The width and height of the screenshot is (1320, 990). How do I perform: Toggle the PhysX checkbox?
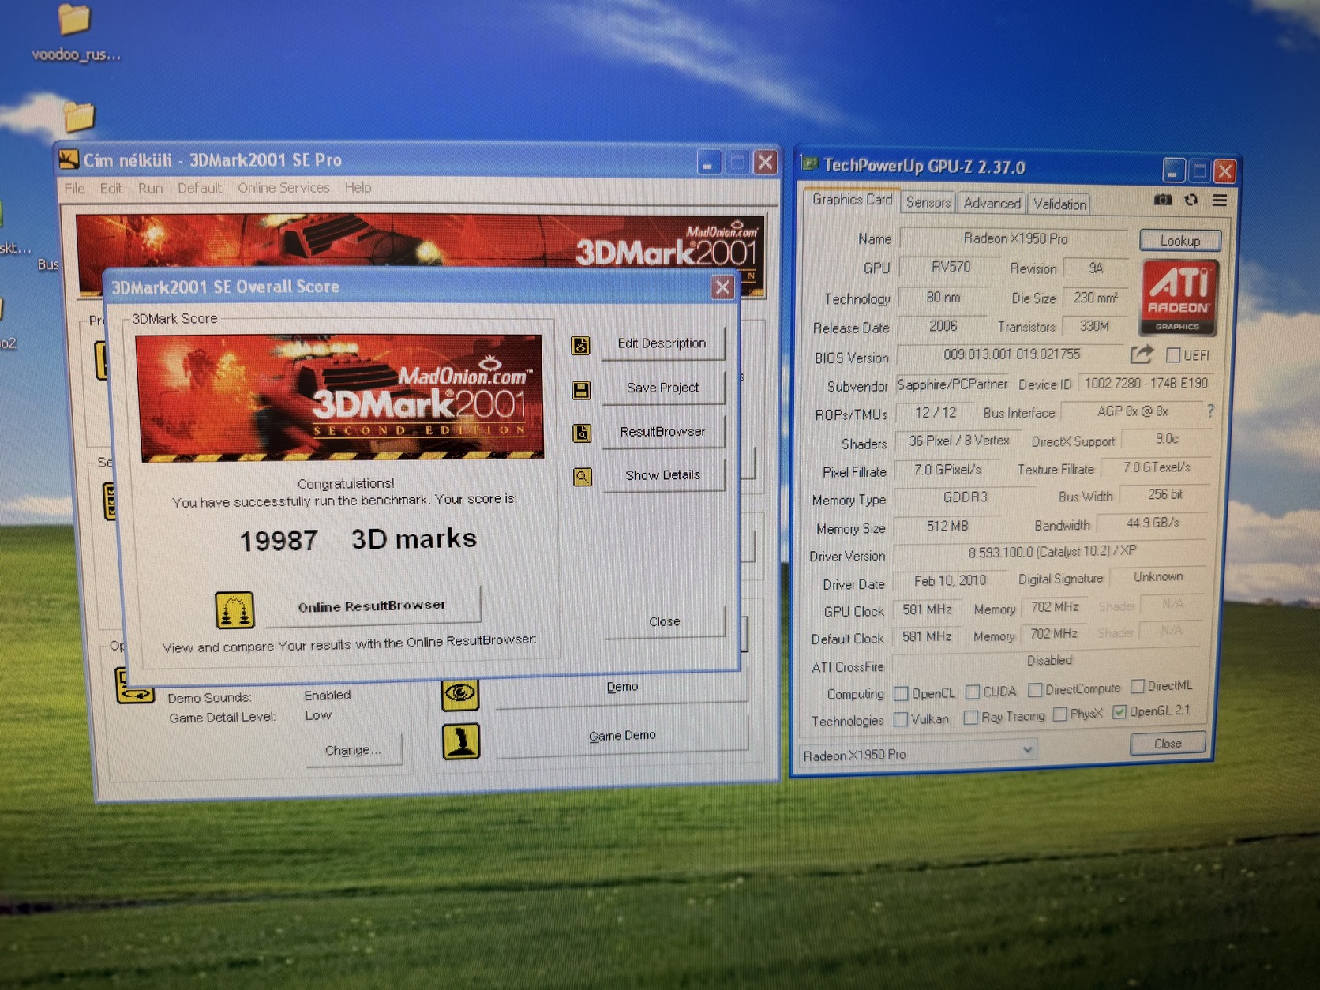(1060, 714)
